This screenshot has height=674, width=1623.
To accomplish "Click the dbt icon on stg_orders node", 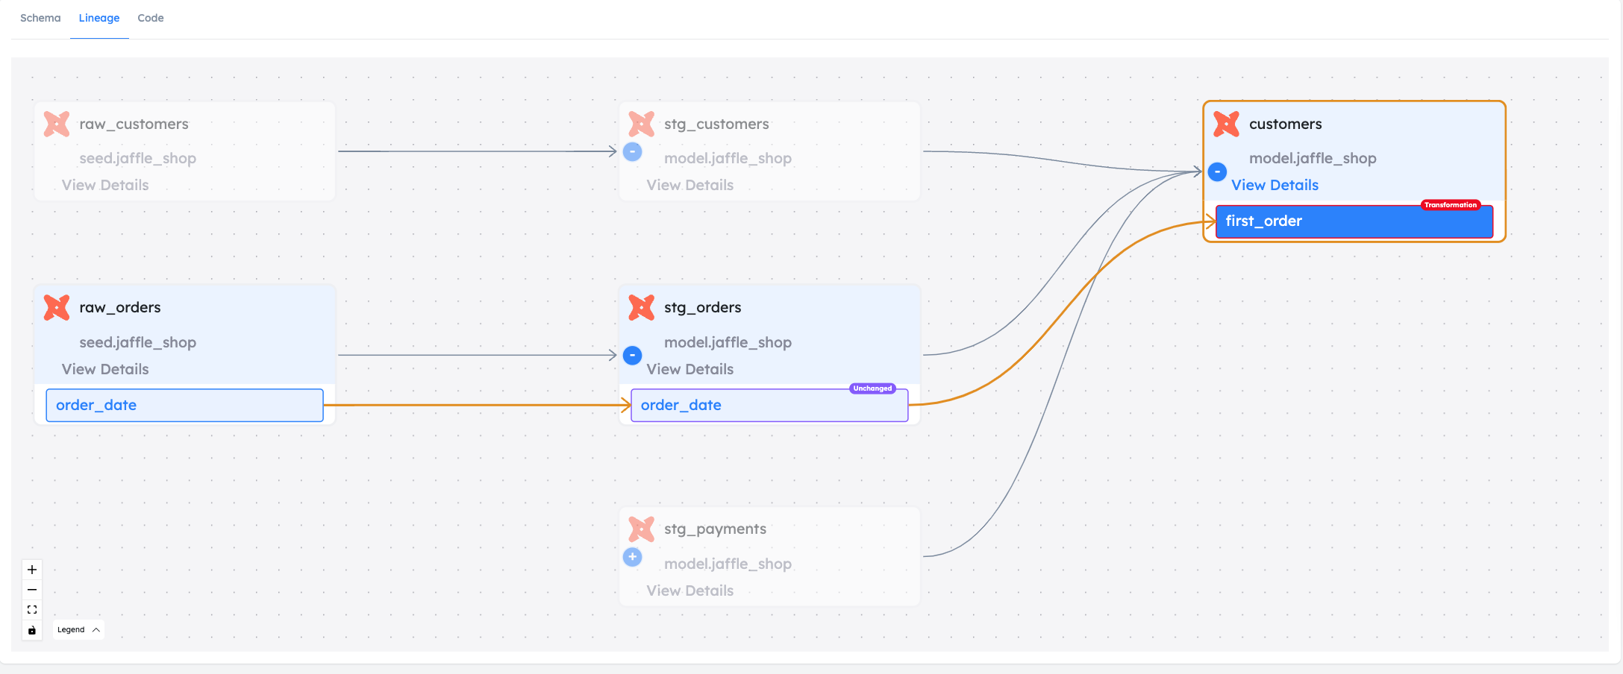I will (641, 307).
